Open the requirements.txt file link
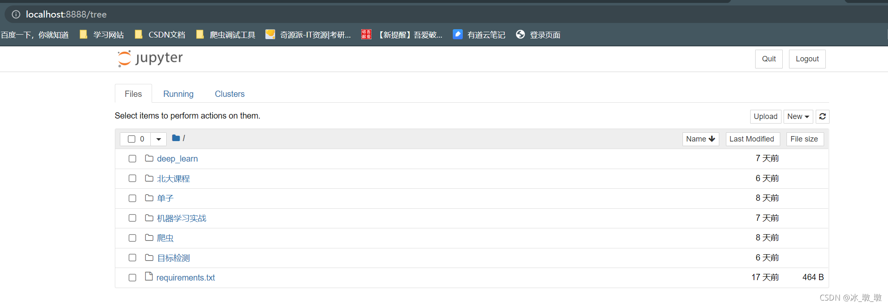888x306 pixels. [186, 278]
